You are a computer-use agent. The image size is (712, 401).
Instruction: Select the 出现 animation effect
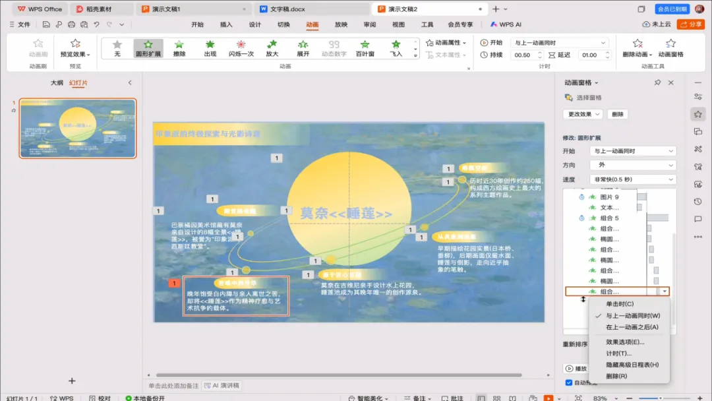[x=210, y=48]
